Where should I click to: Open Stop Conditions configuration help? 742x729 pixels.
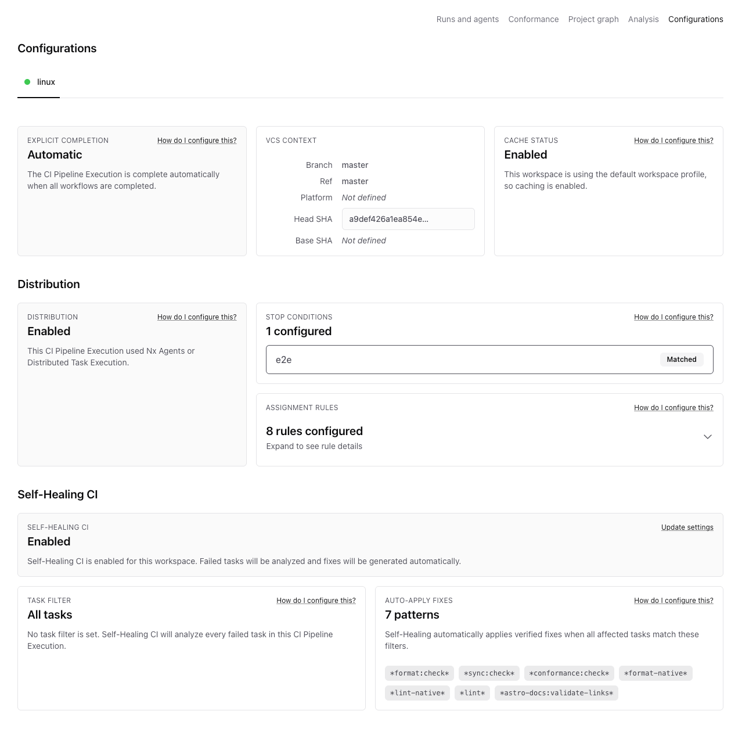673,317
